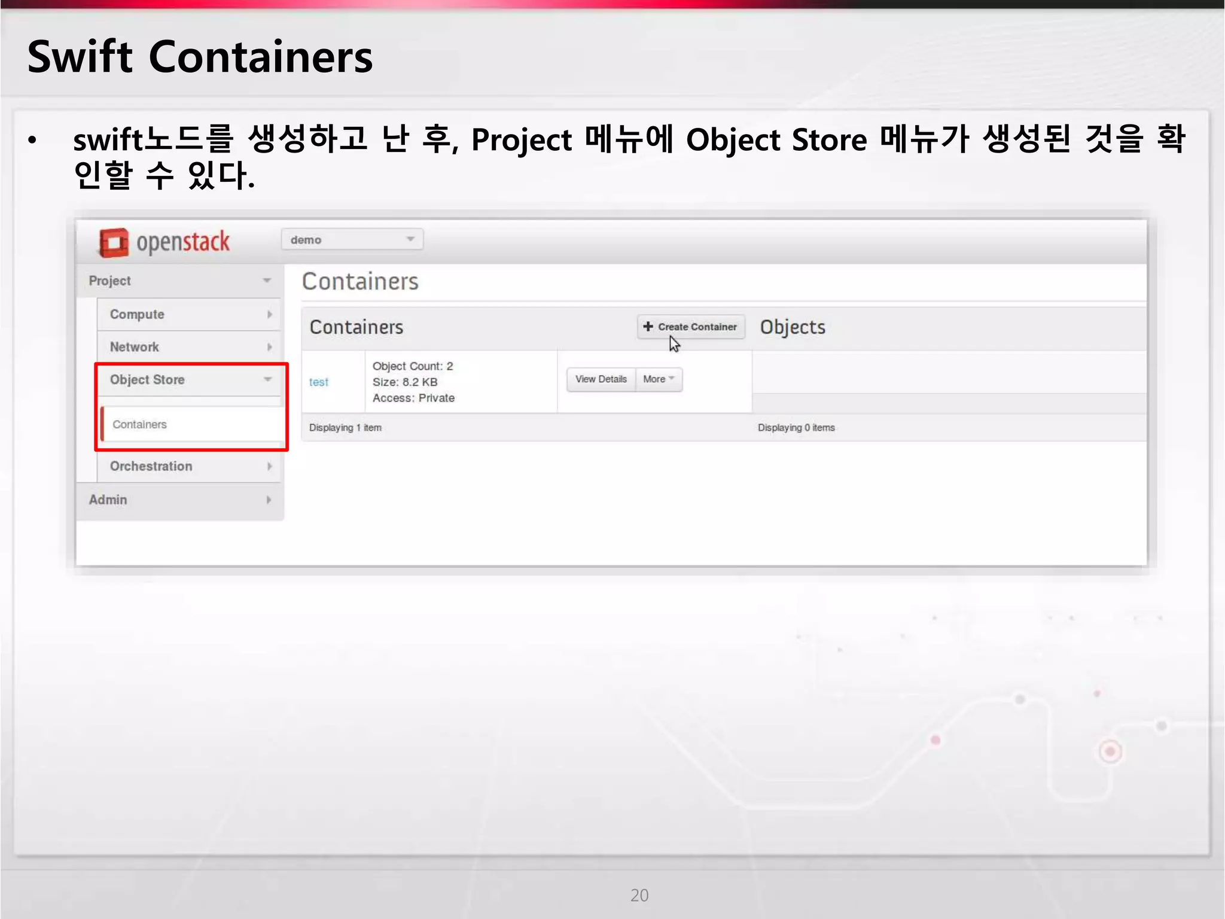
Task: Click the Orchestration arrow icon
Action: (269, 466)
